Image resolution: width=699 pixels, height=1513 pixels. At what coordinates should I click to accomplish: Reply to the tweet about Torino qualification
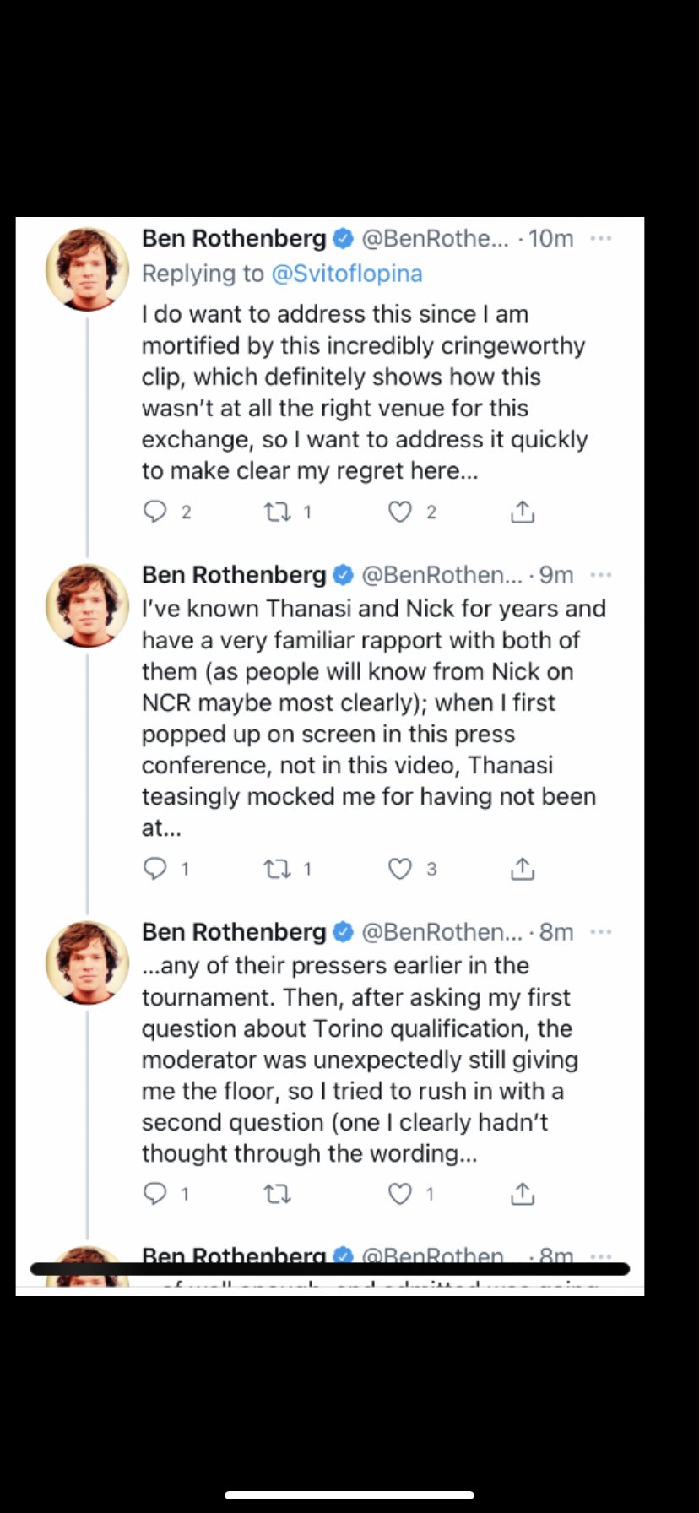tap(155, 1193)
